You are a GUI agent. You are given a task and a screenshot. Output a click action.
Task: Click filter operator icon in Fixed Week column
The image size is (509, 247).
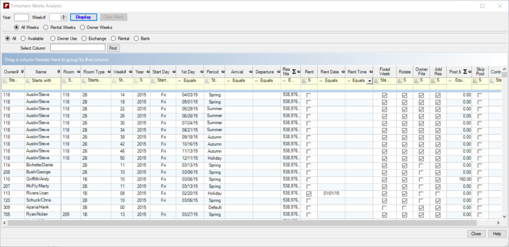tap(377, 80)
